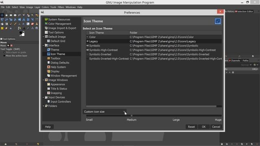Select the Paintbrush tool
Screen dimensions: 260x146
pyautogui.click(x=11, y=24)
